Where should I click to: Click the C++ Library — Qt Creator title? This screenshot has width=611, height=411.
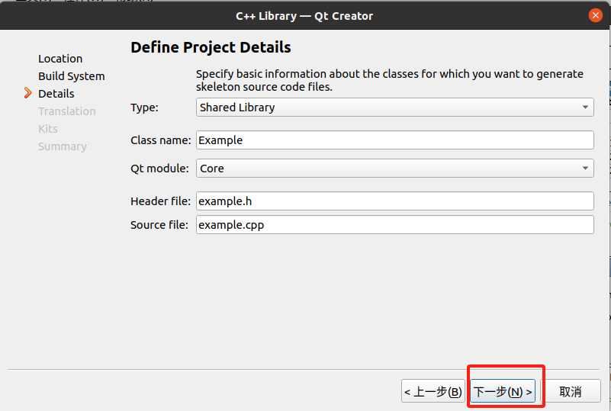click(x=304, y=16)
